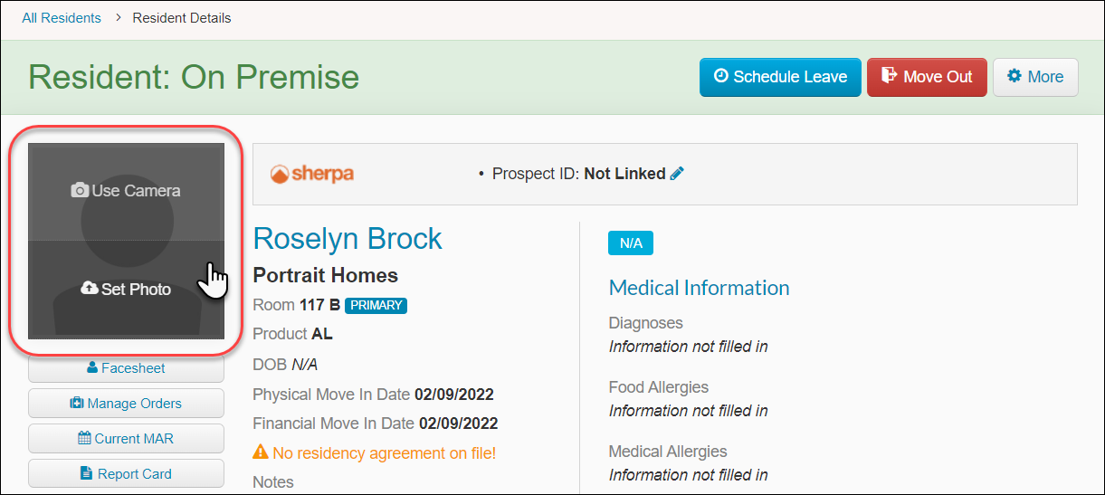Click the Sherpa logo

[312, 174]
